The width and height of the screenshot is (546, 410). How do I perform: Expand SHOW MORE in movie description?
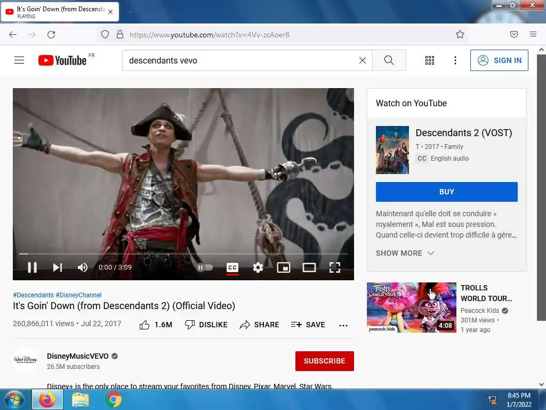tap(405, 253)
